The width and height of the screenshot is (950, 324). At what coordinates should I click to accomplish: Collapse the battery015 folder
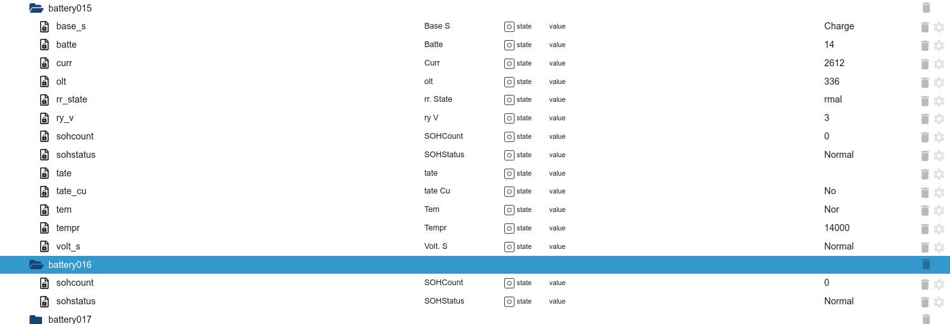pos(36,8)
